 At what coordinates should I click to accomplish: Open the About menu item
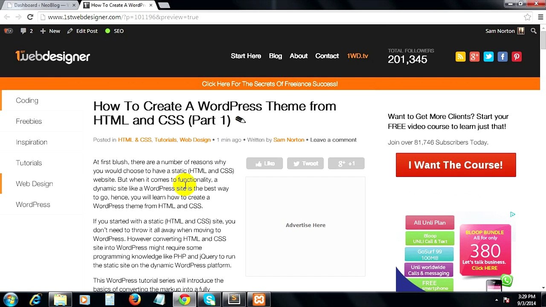tap(298, 56)
